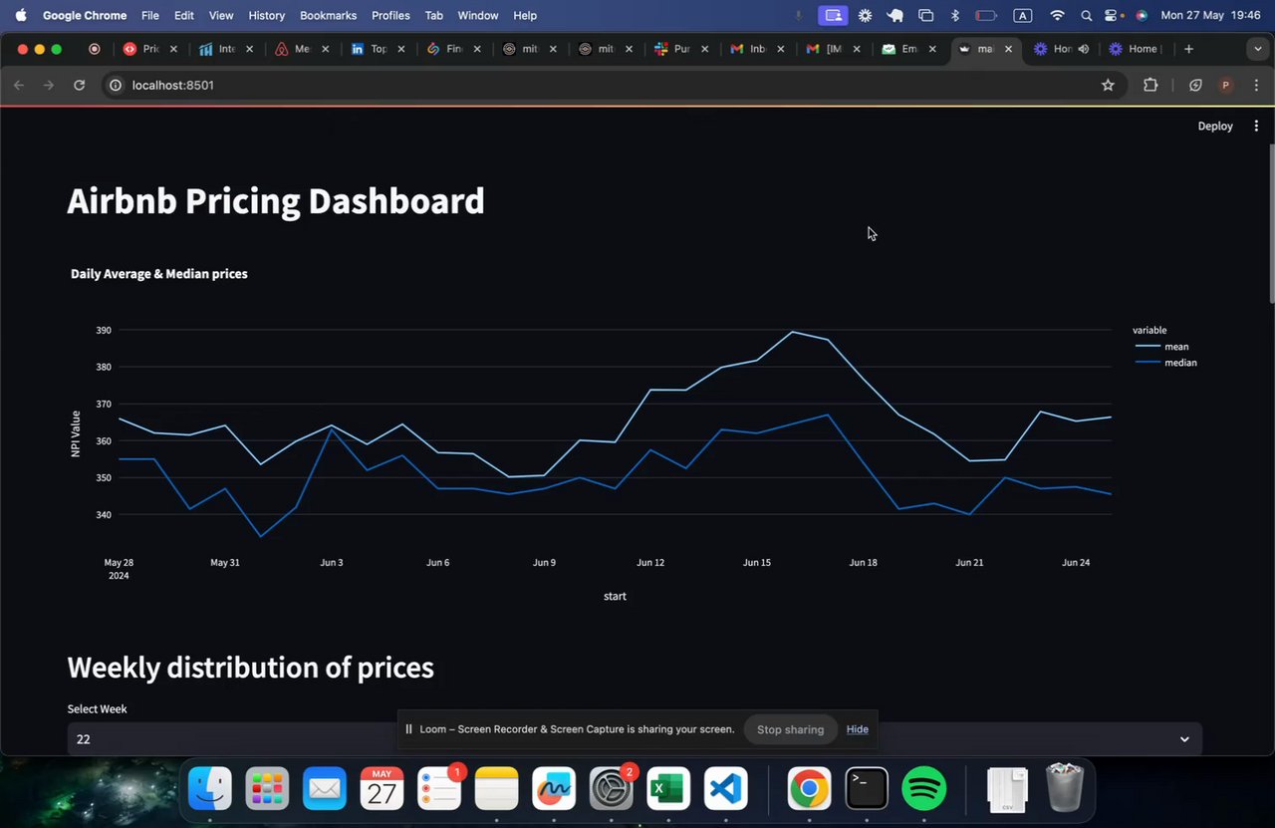Open the Chrome File menu
This screenshot has width=1275, height=828.
[x=150, y=16]
